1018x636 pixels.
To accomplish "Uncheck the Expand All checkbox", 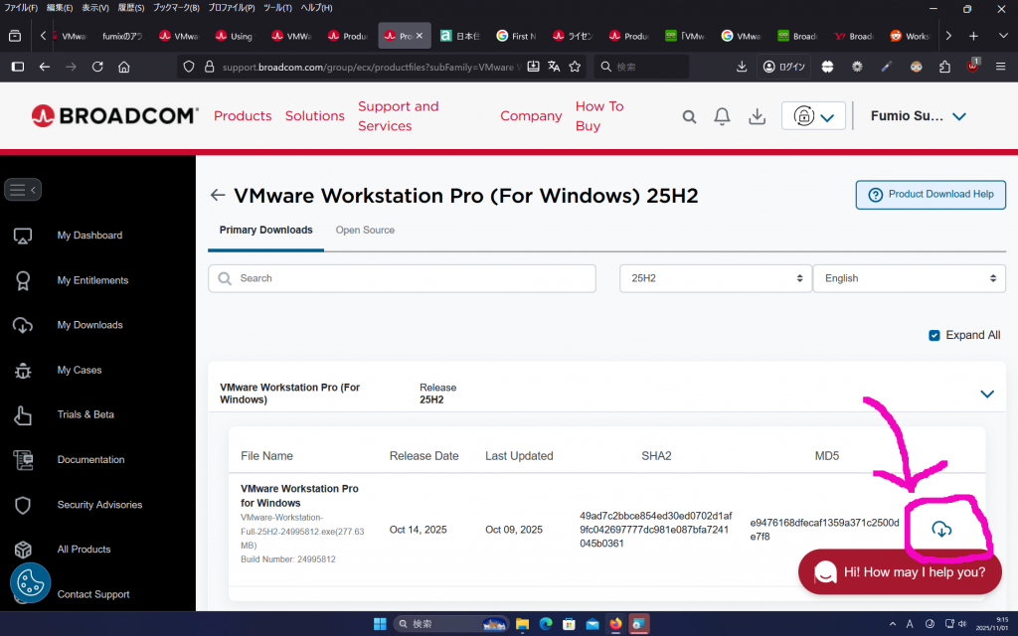I will (934, 335).
